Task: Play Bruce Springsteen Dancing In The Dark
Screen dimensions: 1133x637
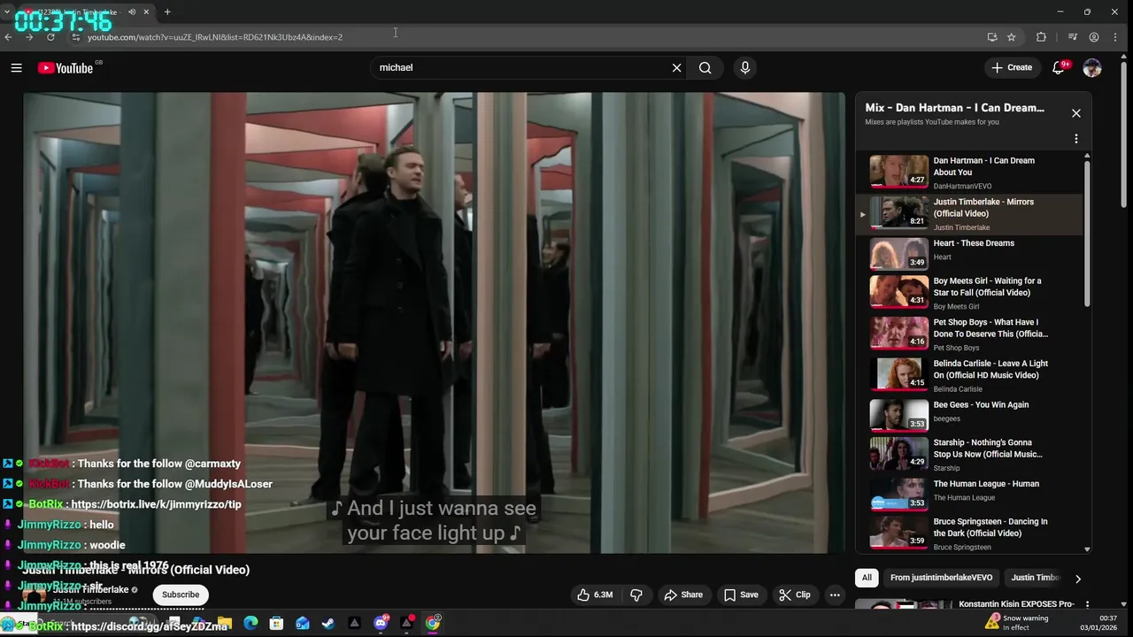Action: pyautogui.click(x=969, y=533)
